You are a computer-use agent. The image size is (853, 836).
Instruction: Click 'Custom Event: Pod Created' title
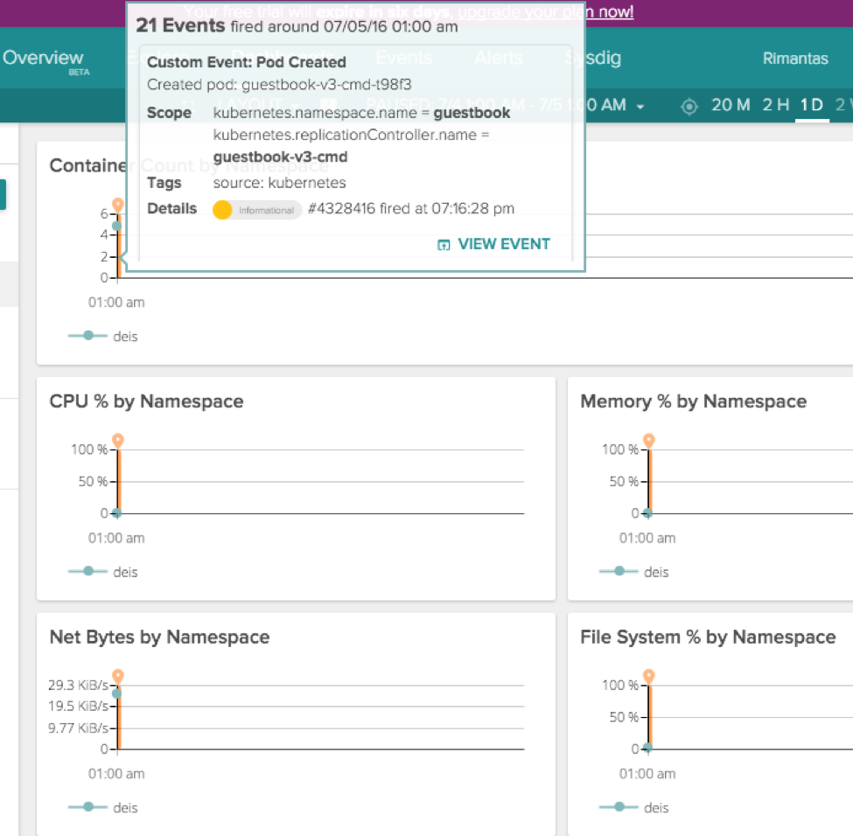pyautogui.click(x=247, y=62)
